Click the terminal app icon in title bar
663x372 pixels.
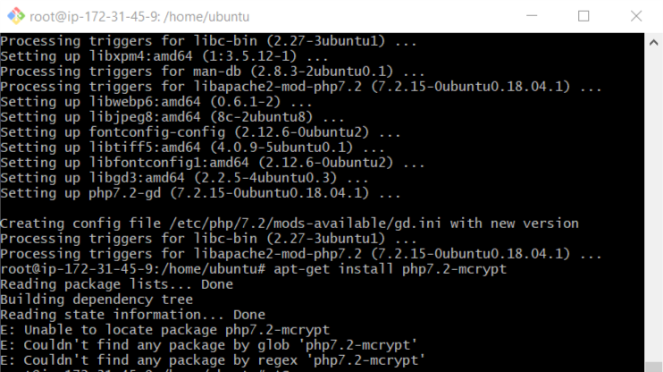tap(14, 16)
